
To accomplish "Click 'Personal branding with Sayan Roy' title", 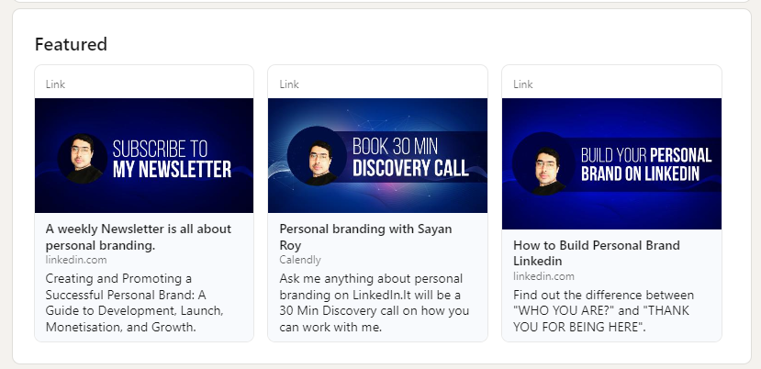I will (x=365, y=237).
